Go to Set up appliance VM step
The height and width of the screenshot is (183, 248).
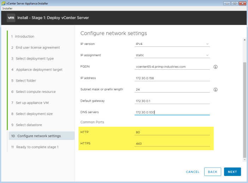(x=30, y=103)
